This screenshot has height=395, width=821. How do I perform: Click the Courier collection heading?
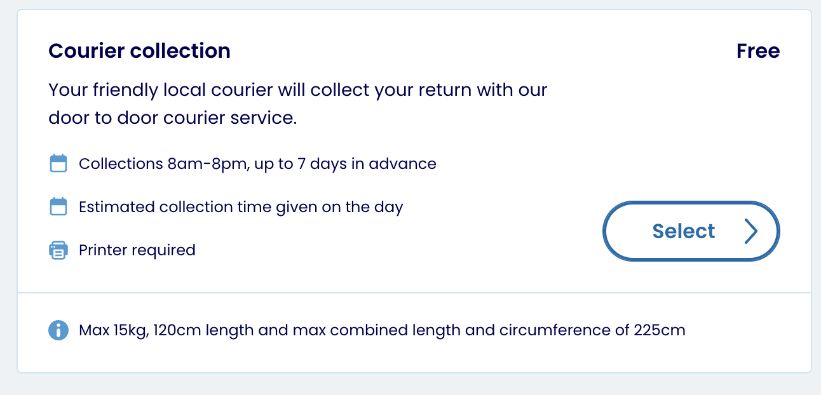tap(139, 51)
